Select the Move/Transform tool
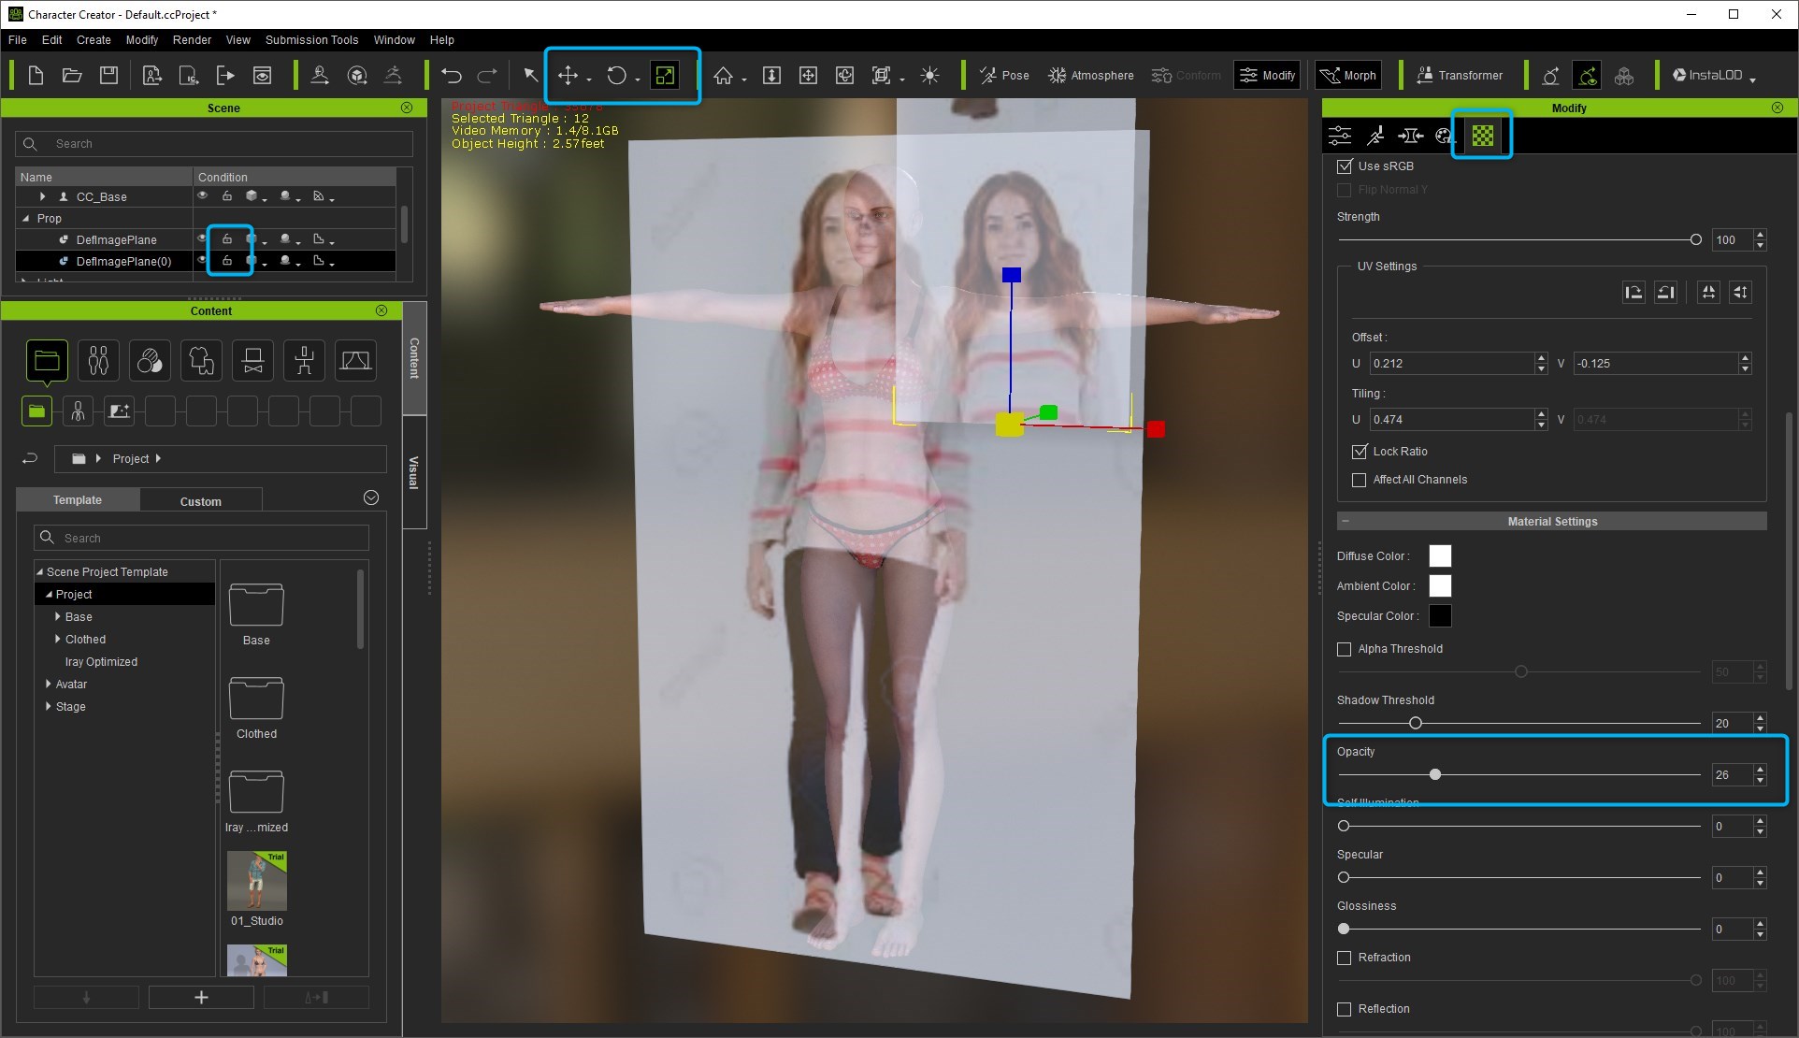This screenshot has height=1038, width=1799. pos(568,74)
